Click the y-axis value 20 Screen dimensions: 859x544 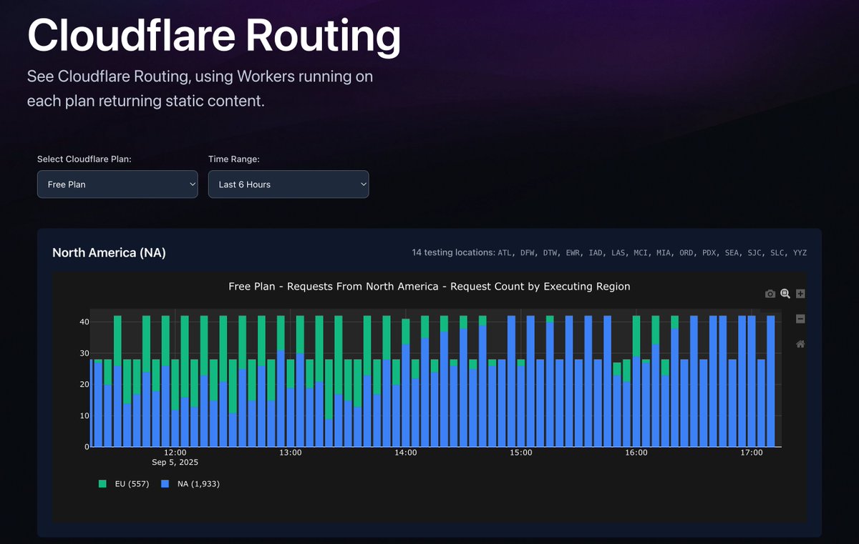click(84, 385)
